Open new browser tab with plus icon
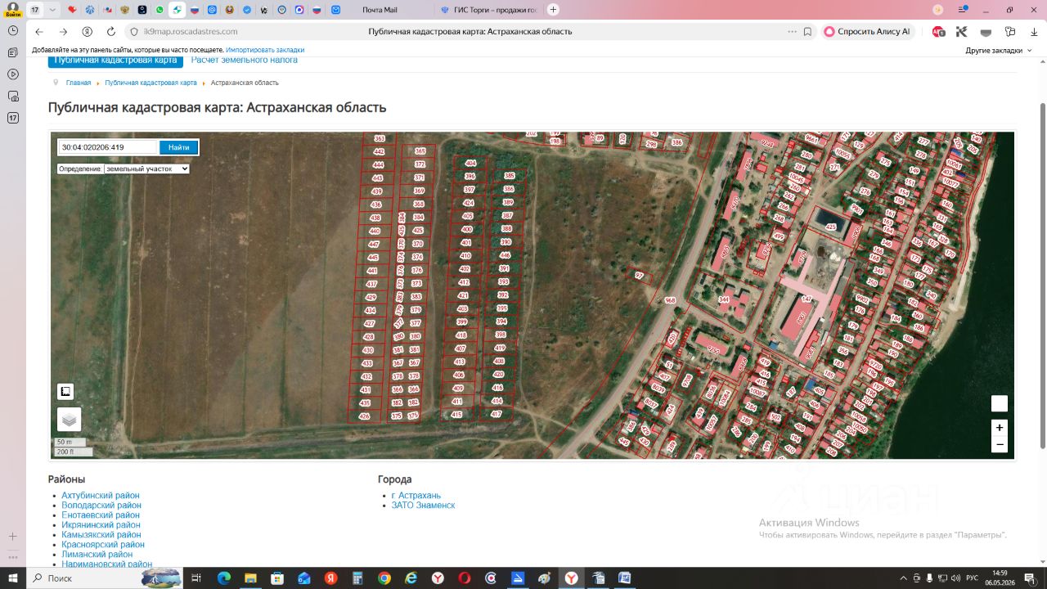 tap(553, 10)
